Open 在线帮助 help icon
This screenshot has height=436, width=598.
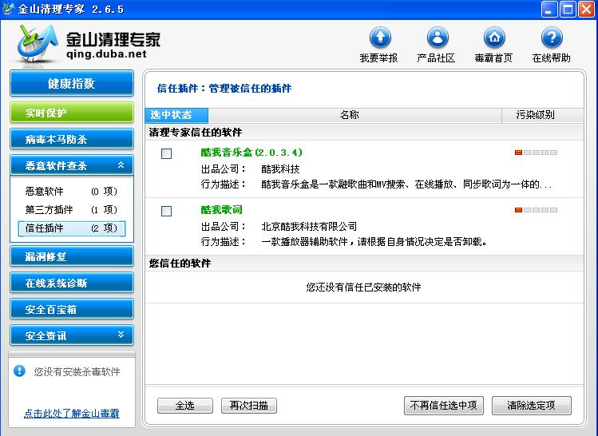point(552,38)
